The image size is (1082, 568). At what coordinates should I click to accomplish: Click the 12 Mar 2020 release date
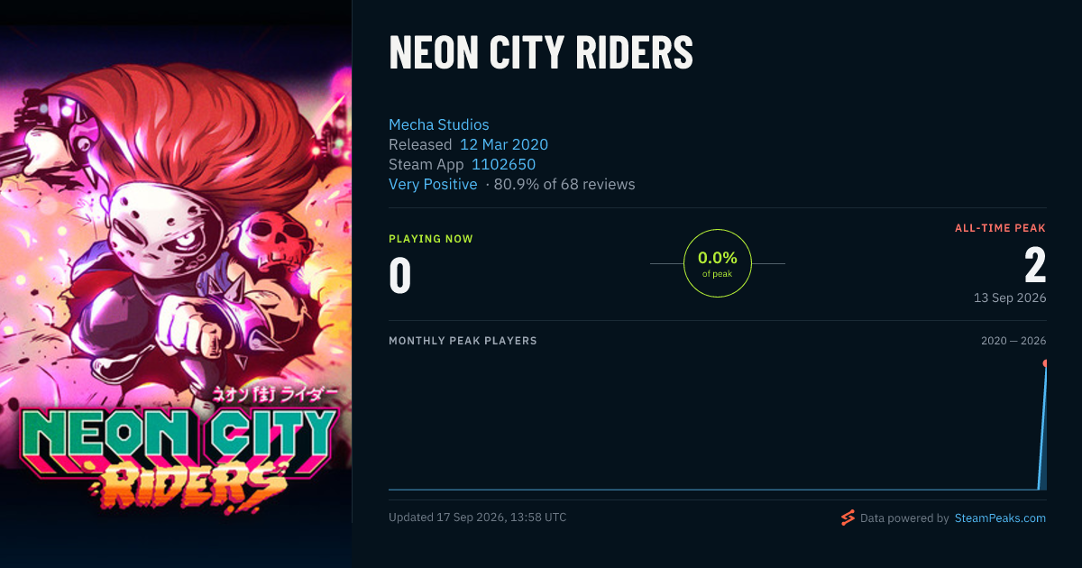504,144
